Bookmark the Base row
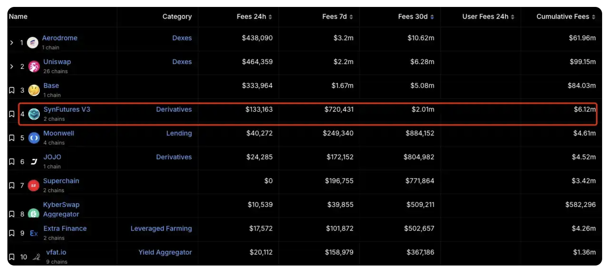The image size is (610, 278). point(12,90)
